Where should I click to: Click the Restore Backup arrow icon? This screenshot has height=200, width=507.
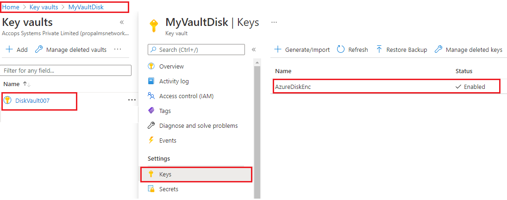[379, 50]
